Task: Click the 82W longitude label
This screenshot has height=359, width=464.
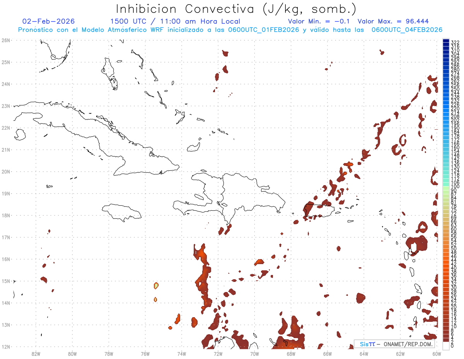Action: [36, 353]
